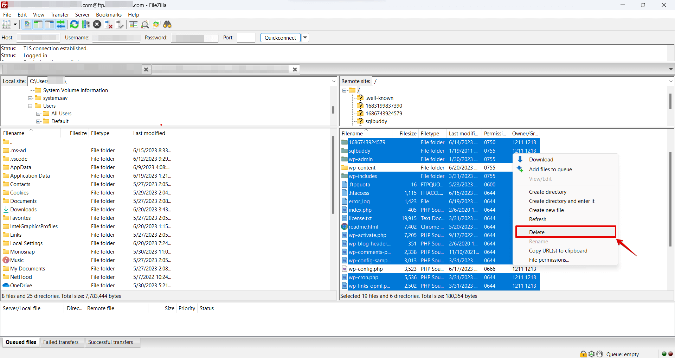Sort remote list by Permissions column
This screenshot has width=675, height=358.
(495, 134)
